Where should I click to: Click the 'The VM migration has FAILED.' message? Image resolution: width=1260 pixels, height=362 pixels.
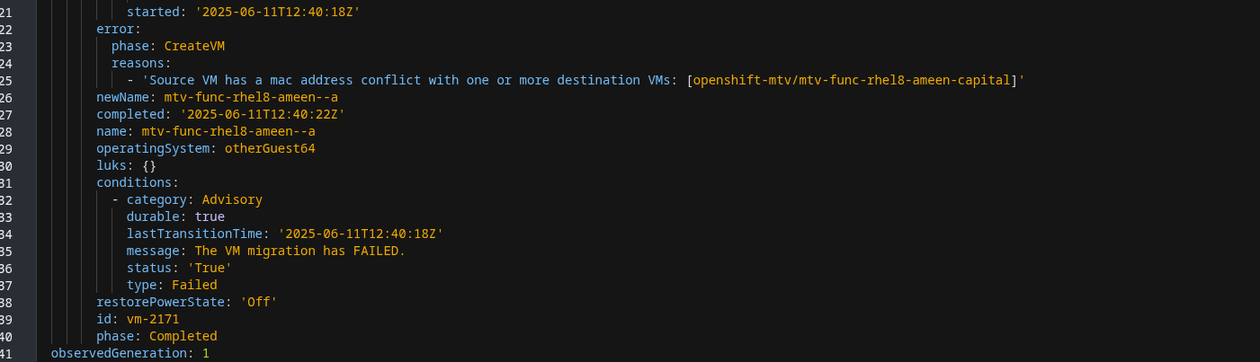click(x=299, y=252)
